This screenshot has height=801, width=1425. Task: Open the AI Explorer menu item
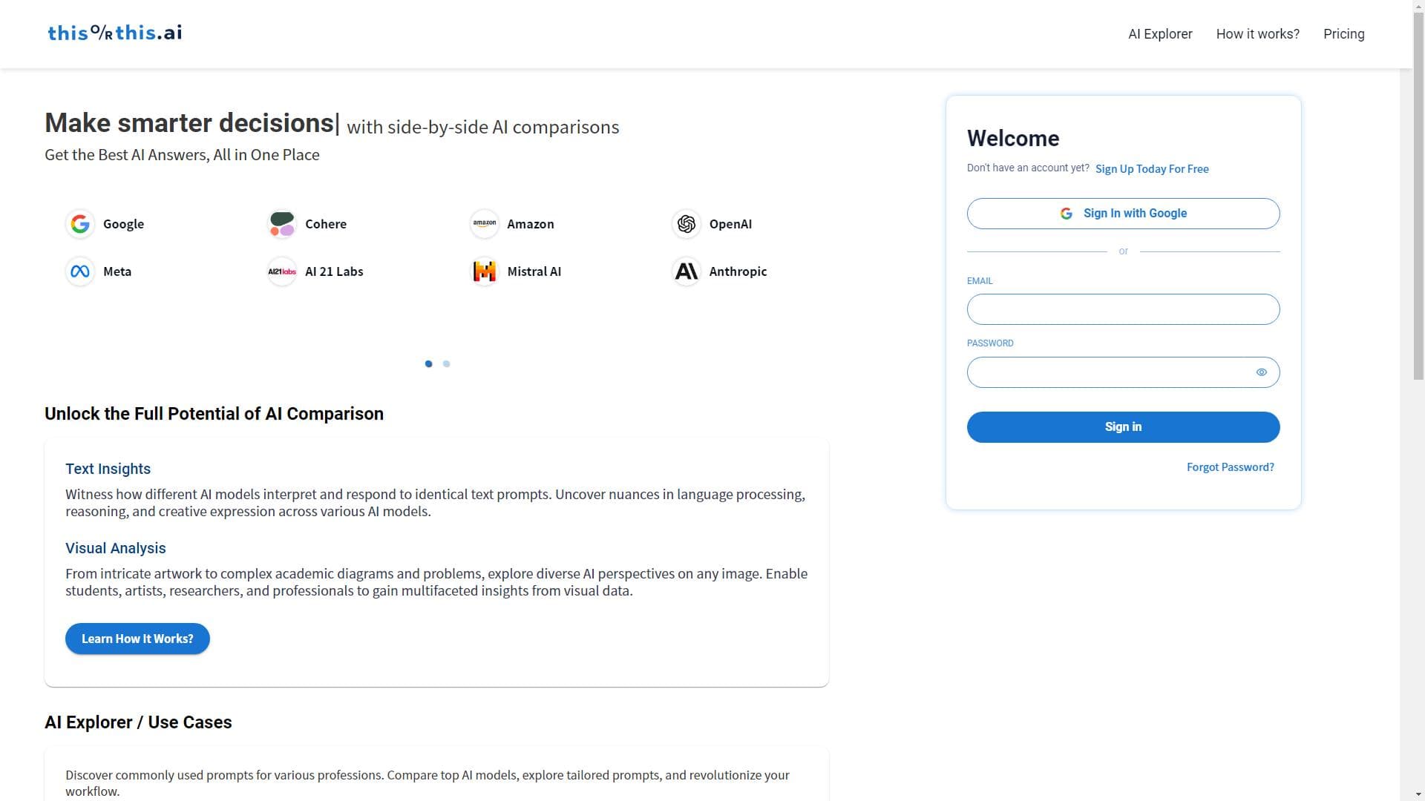click(1160, 34)
